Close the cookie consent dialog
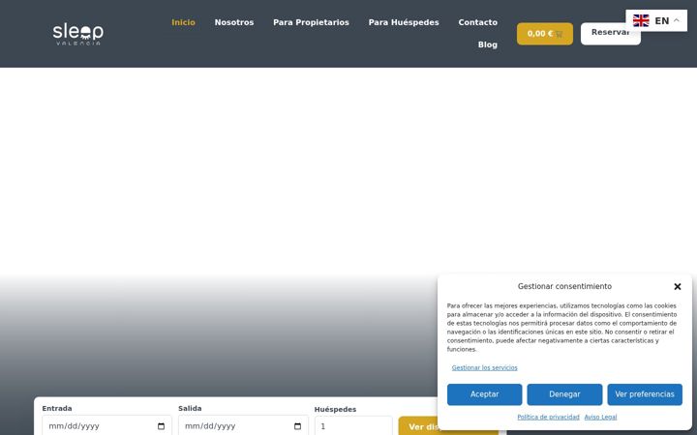The height and width of the screenshot is (435, 697). click(677, 287)
